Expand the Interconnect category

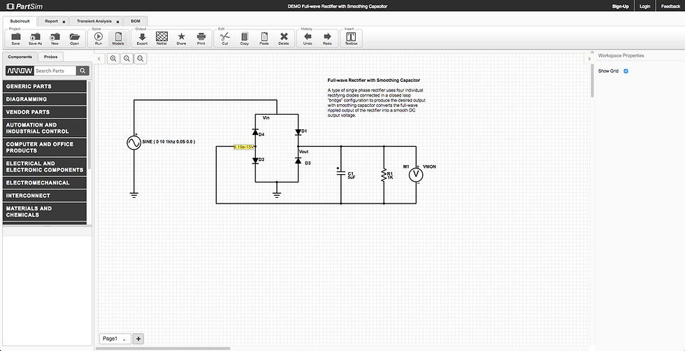pyautogui.click(x=45, y=195)
